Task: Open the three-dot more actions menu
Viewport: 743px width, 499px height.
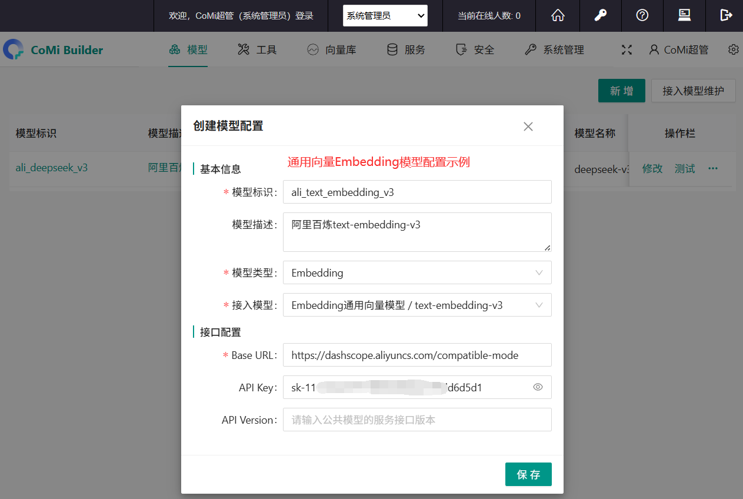Action: click(x=713, y=169)
